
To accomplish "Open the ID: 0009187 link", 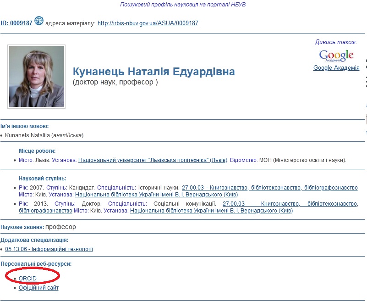I will tap(16, 23).
